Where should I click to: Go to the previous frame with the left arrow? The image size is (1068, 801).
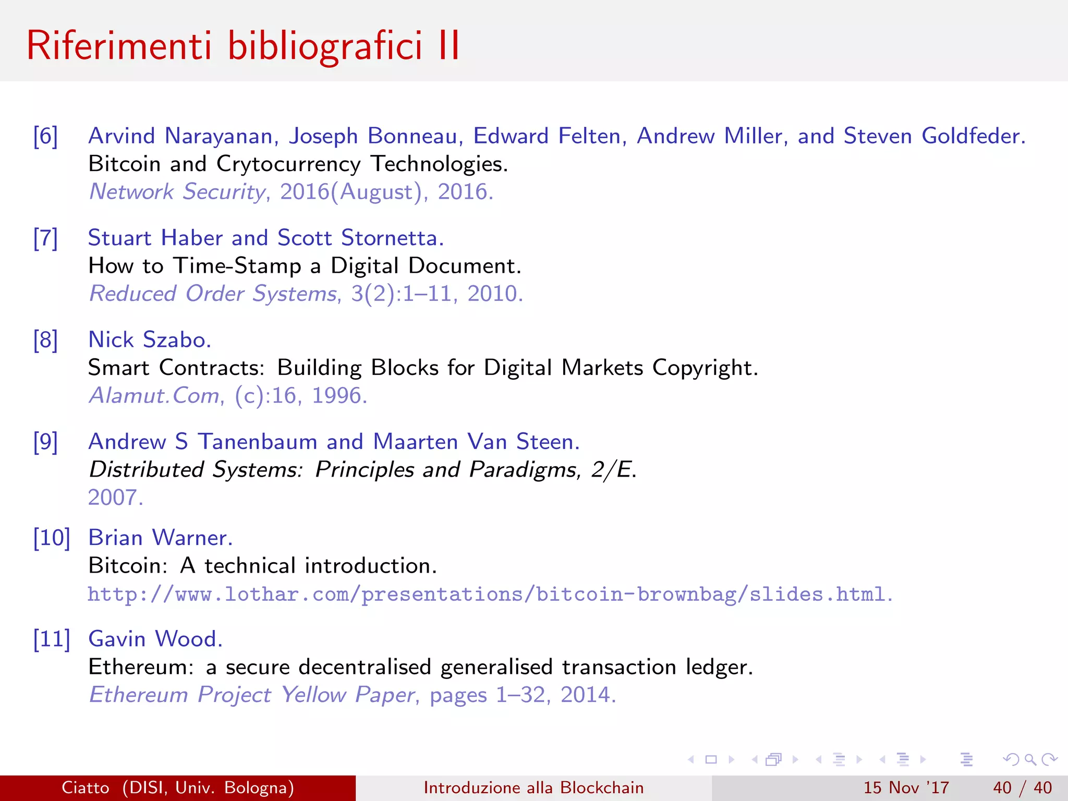(754, 760)
